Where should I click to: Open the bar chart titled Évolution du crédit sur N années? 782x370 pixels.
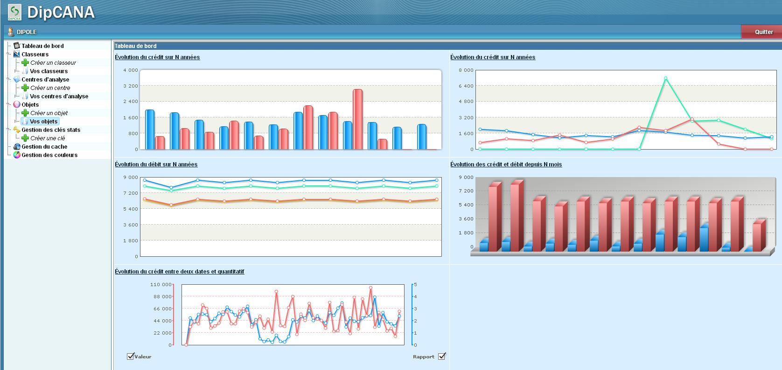(x=157, y=57)
